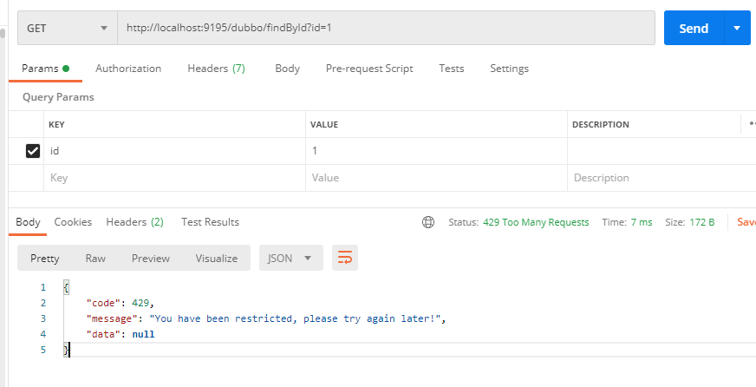This screenshot has height=387, width=756.
Task: Click the empty Key placeholder cell
Action: point(173,178)
